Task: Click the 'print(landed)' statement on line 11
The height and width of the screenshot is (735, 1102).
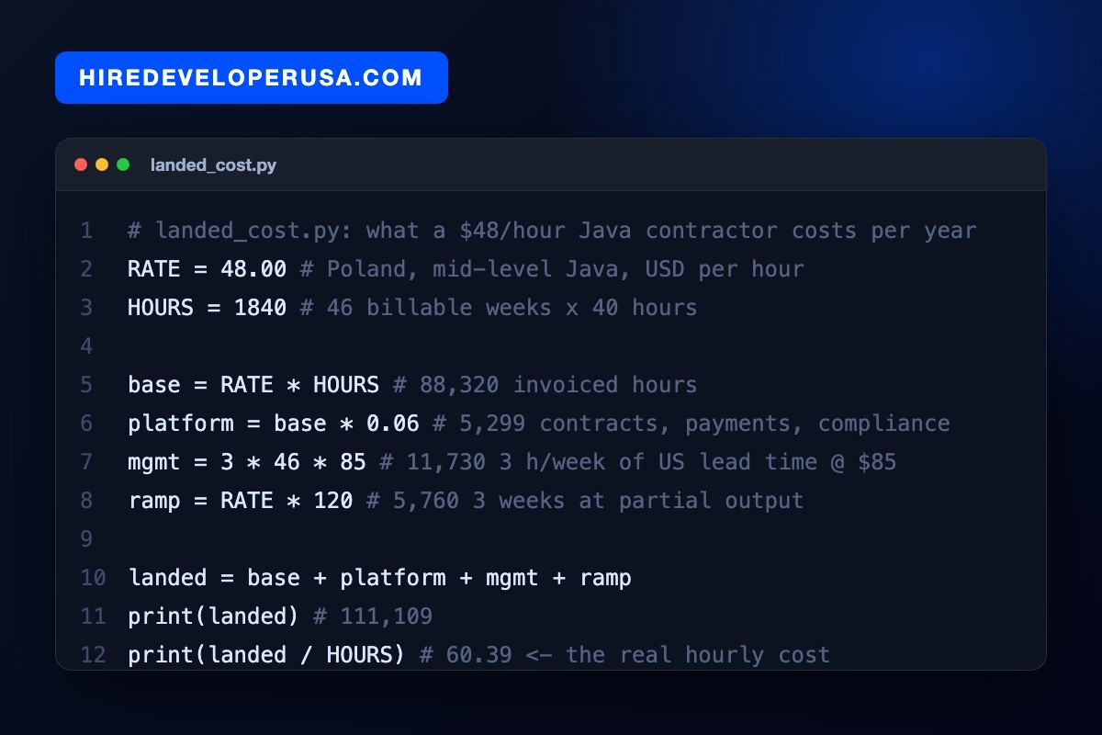Action: click(x=214, y=616)
